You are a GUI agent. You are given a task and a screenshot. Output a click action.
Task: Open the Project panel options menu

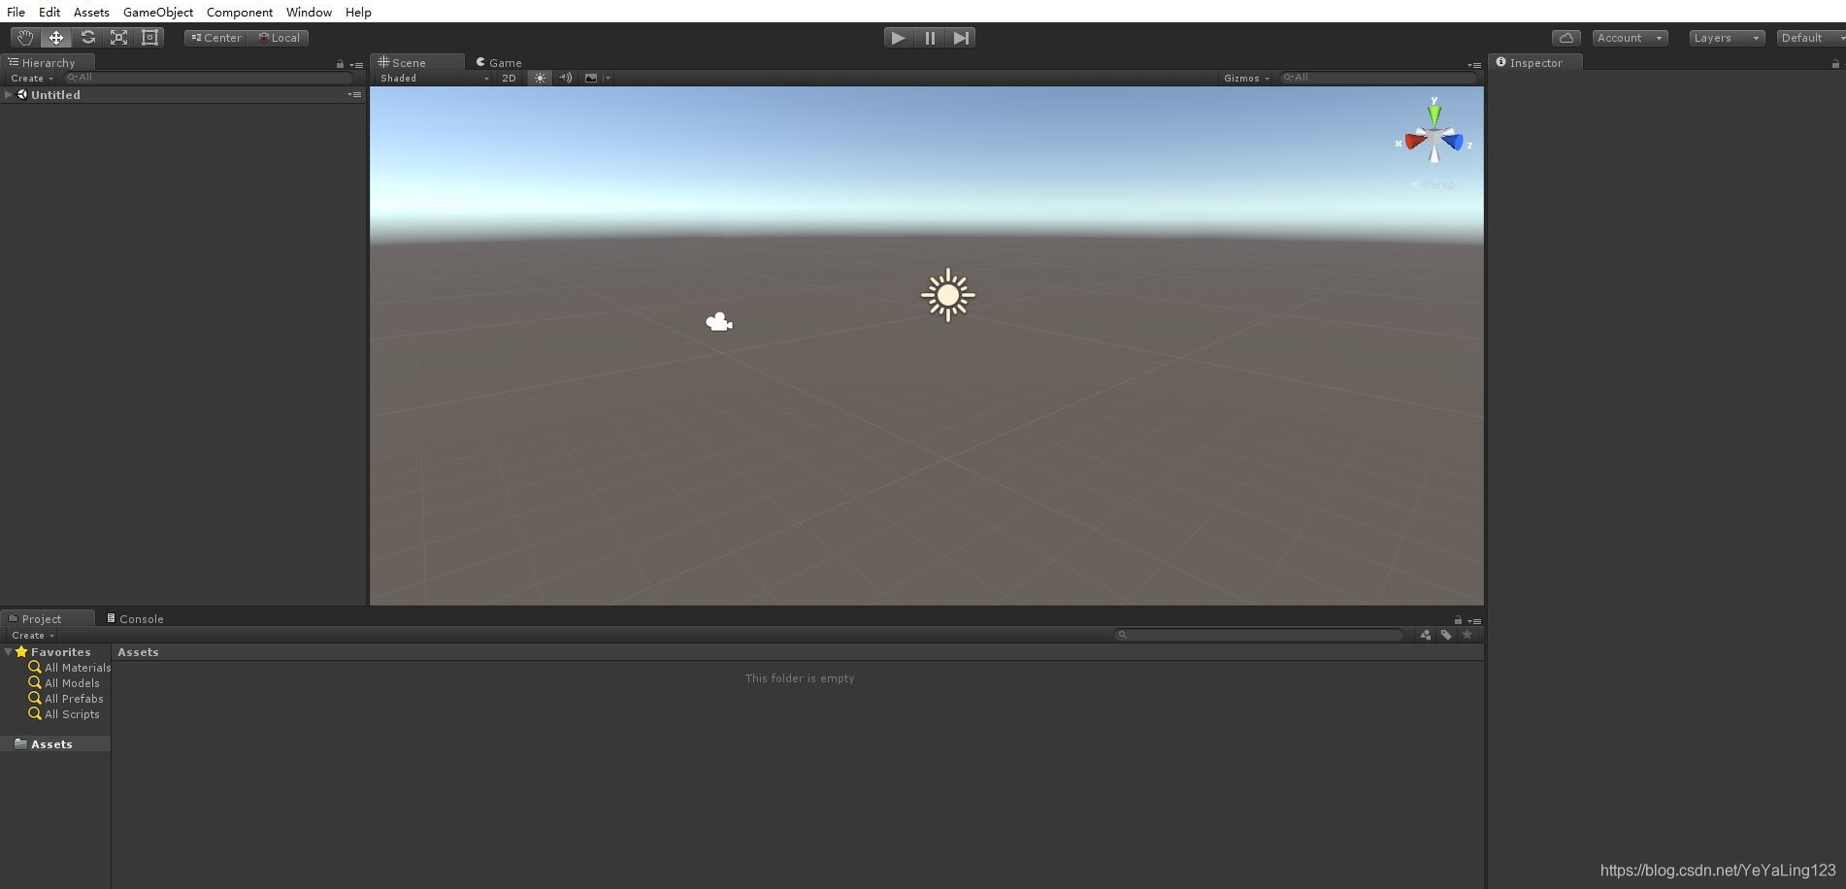[x=1474, y=620]
